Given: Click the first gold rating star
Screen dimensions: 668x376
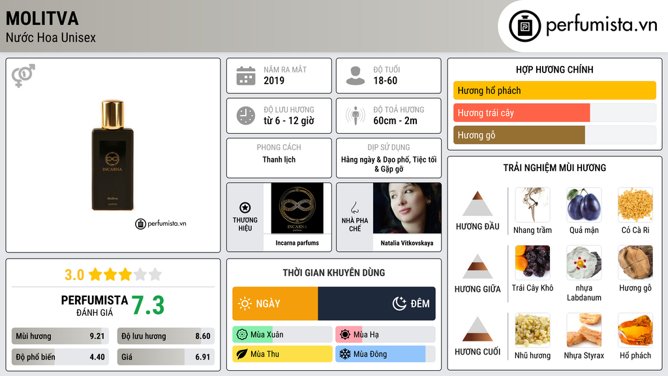Looking at the screenshot, I should pyautogui.click(x=95, y=274).
